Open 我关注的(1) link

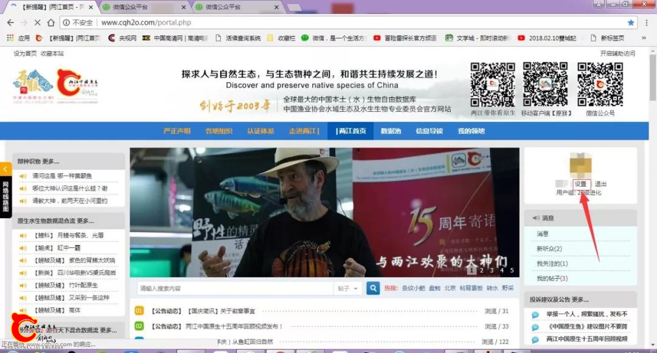pyautogui.click(x=552, y=264)
